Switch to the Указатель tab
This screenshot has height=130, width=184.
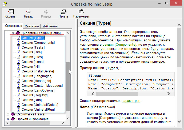[x=32, y=26]
